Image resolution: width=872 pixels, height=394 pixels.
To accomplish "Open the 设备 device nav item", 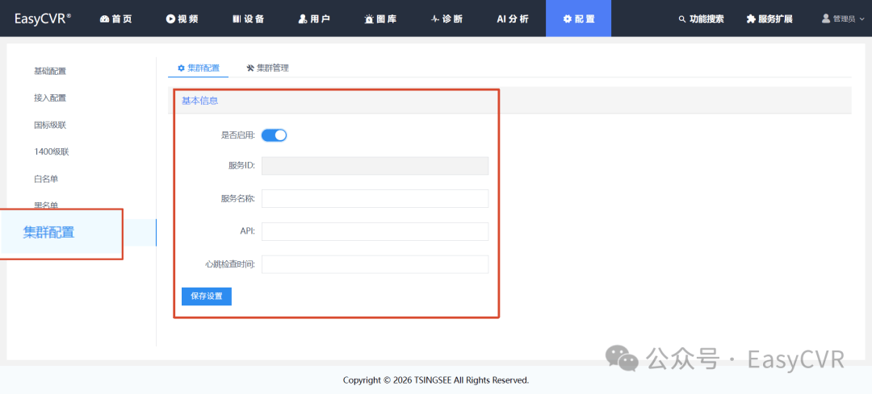I will tap(248, 19).
